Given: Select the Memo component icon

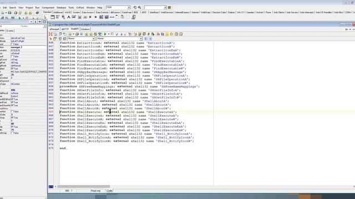Looking at the screenshot, I should pos(79,17).
